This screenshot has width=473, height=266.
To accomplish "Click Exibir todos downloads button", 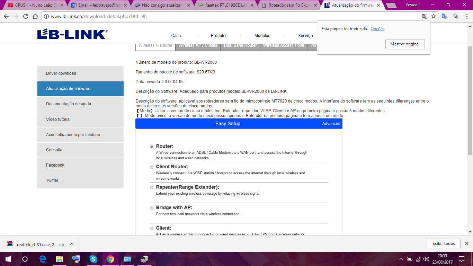I will (444, 243).
